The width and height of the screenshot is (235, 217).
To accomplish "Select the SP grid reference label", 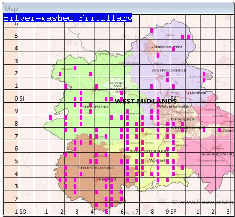I will point(174,212).
